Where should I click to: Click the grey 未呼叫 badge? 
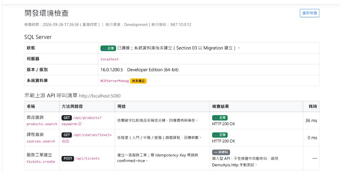[221, 152]
